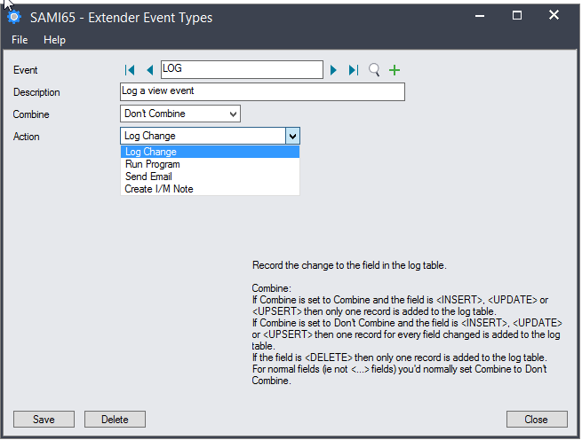The width and height of the screenshot is (582, 440).
Task: Minimize the Extender Event Types window
Action: 477,16
